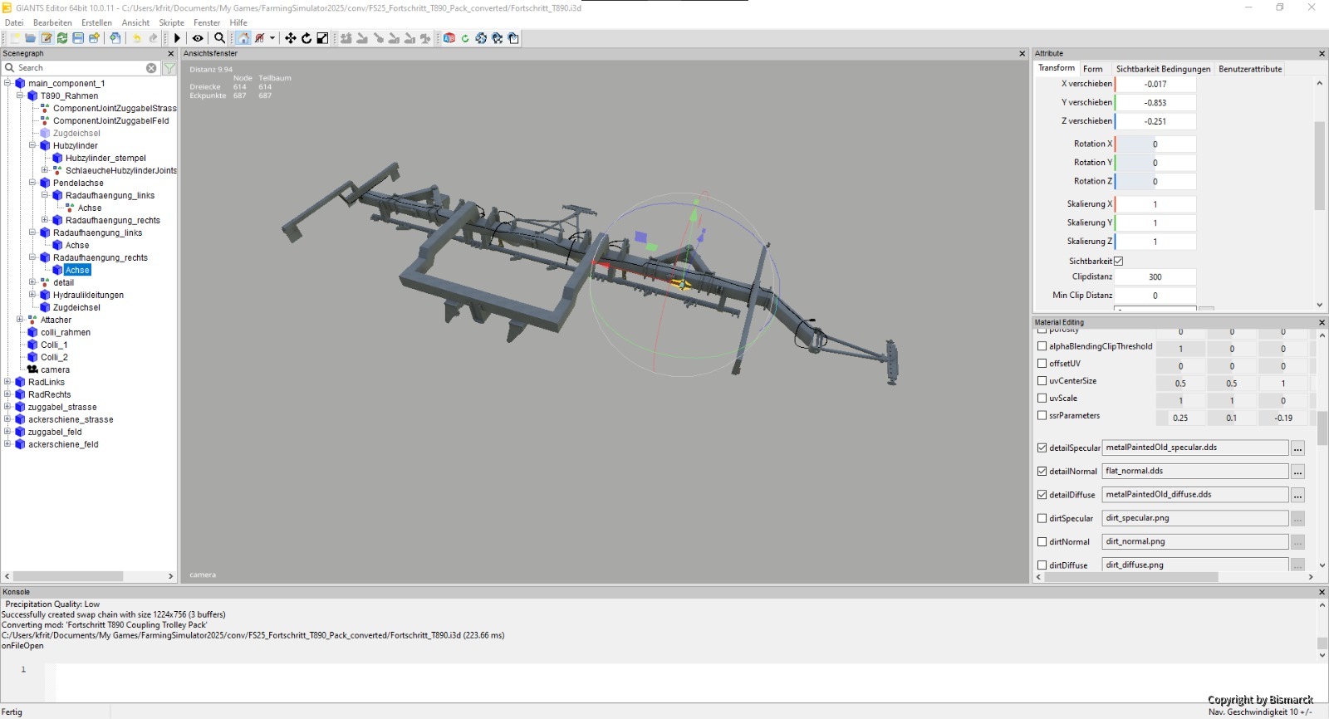Open the dropdown arrow beside shading icon
This screenshot has width=1329, height=719.
[x=272, y=38]
